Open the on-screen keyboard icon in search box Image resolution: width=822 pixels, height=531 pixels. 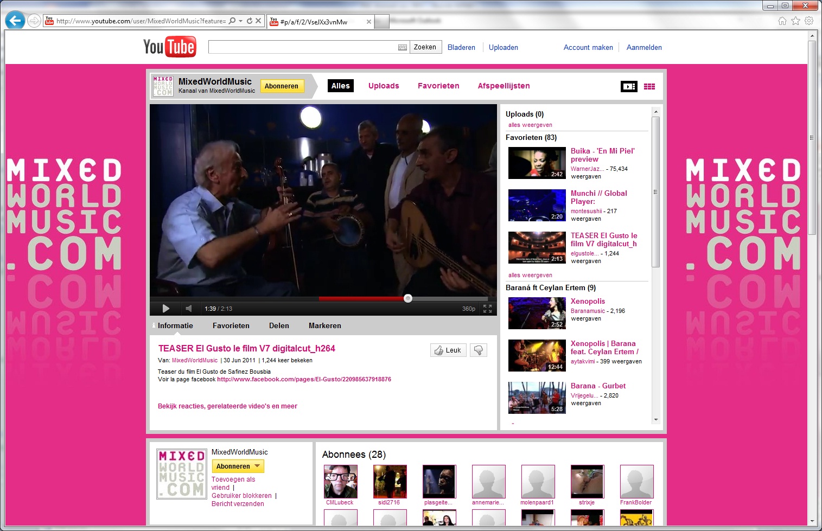[x=402, y=47]
